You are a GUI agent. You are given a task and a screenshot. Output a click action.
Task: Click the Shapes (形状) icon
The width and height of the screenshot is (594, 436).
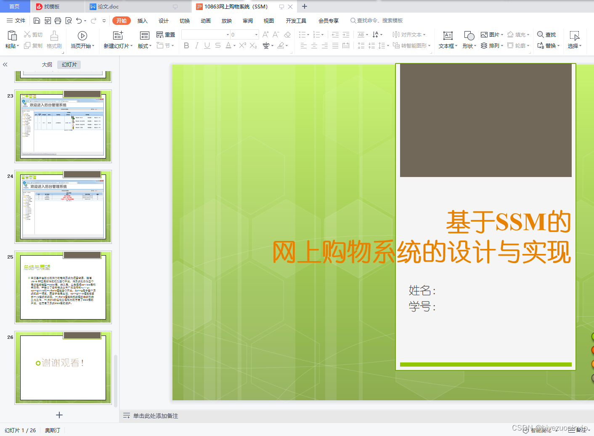469,36
